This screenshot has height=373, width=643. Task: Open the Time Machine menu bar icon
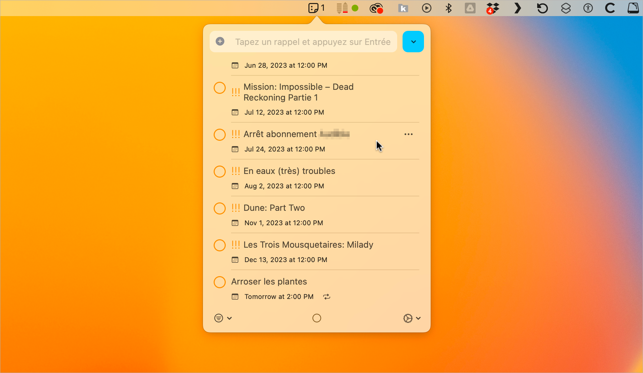(542, 8)
